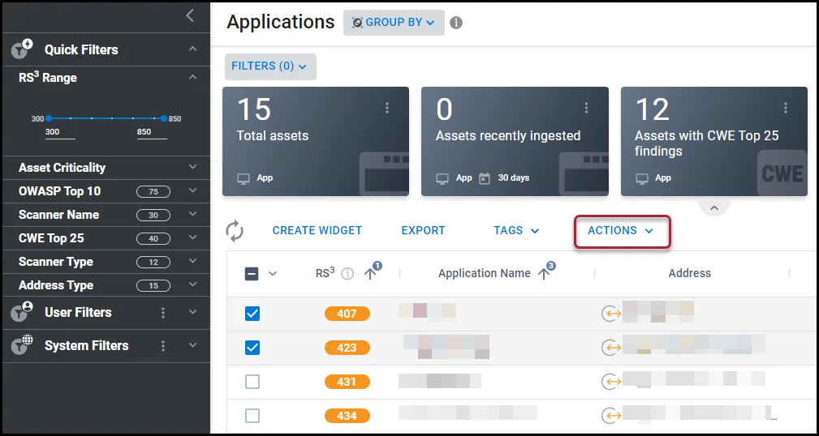Image resolution: width=819 pixels, height=436 pixels.
Task: Open the Tags dropdown
Action: [516, 230]
